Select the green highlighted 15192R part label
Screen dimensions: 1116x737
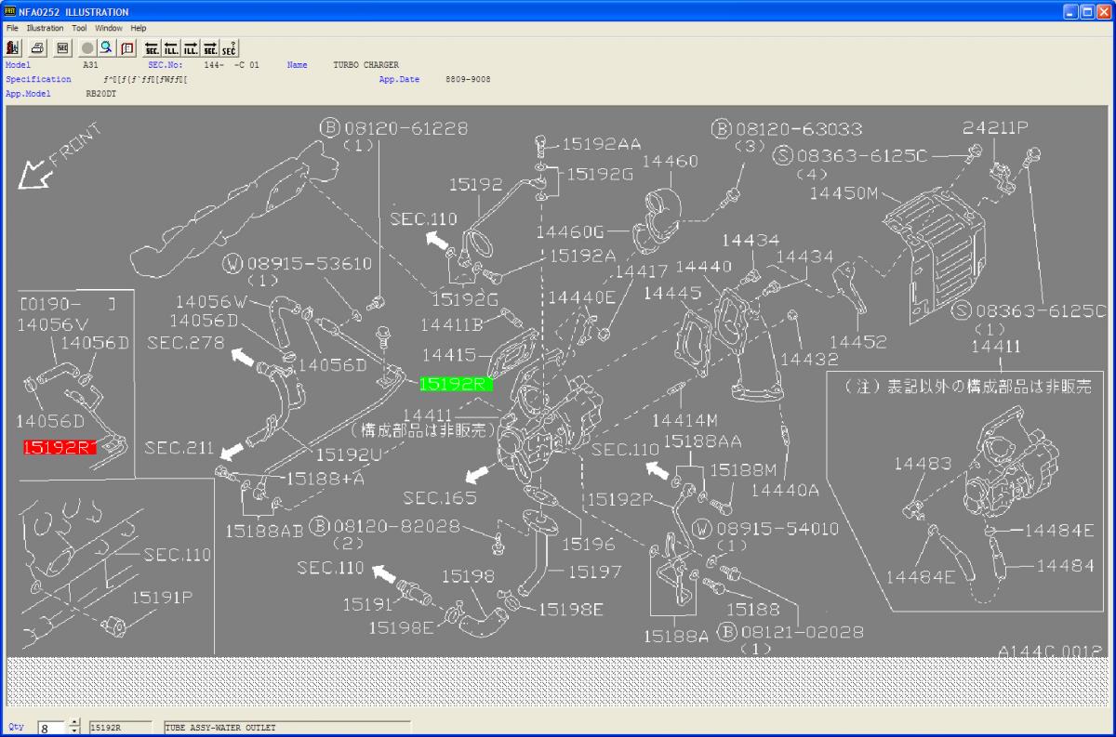(x=455, y=384)
